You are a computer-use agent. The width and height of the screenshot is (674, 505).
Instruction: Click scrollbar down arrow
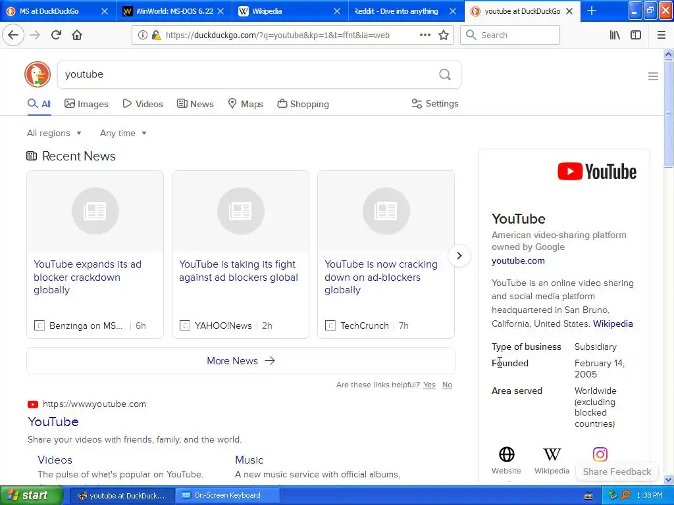(668, 479)
